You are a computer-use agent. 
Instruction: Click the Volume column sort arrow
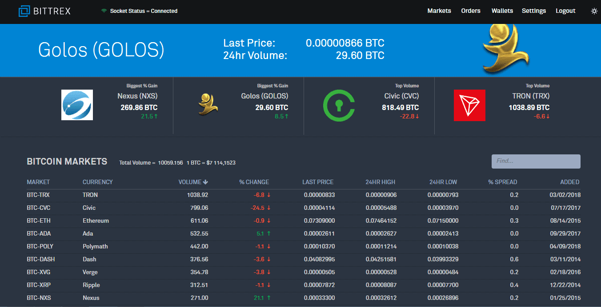[205, 182]
